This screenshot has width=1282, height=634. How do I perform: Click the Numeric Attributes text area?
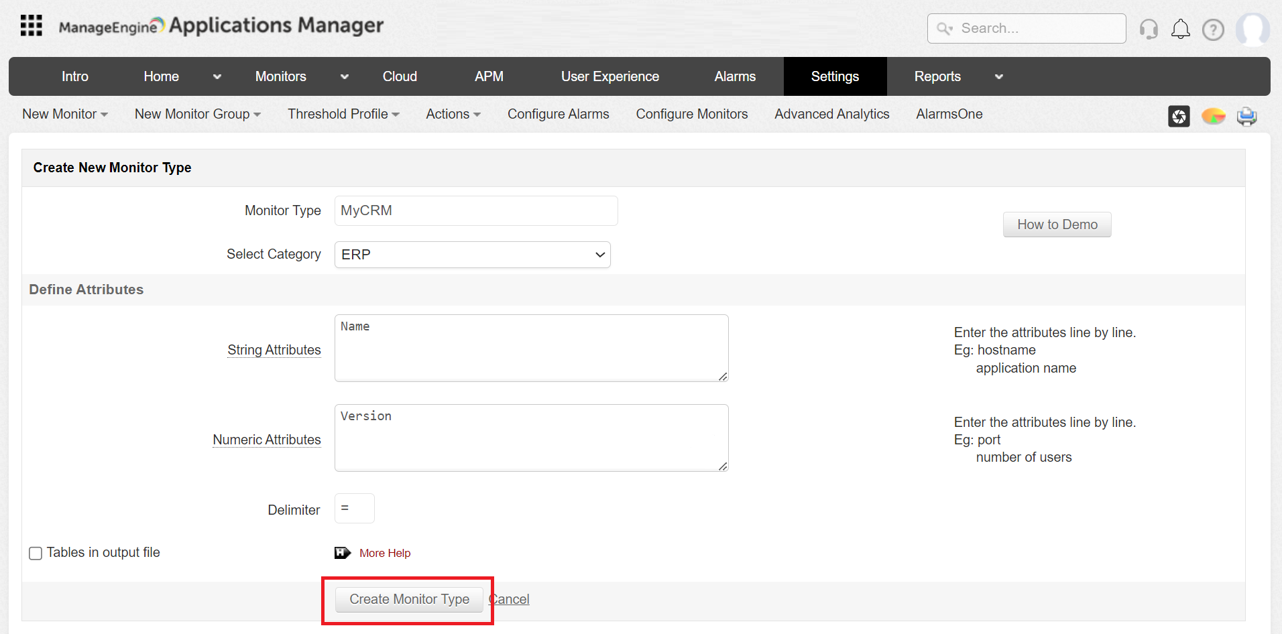coord(532,438)
